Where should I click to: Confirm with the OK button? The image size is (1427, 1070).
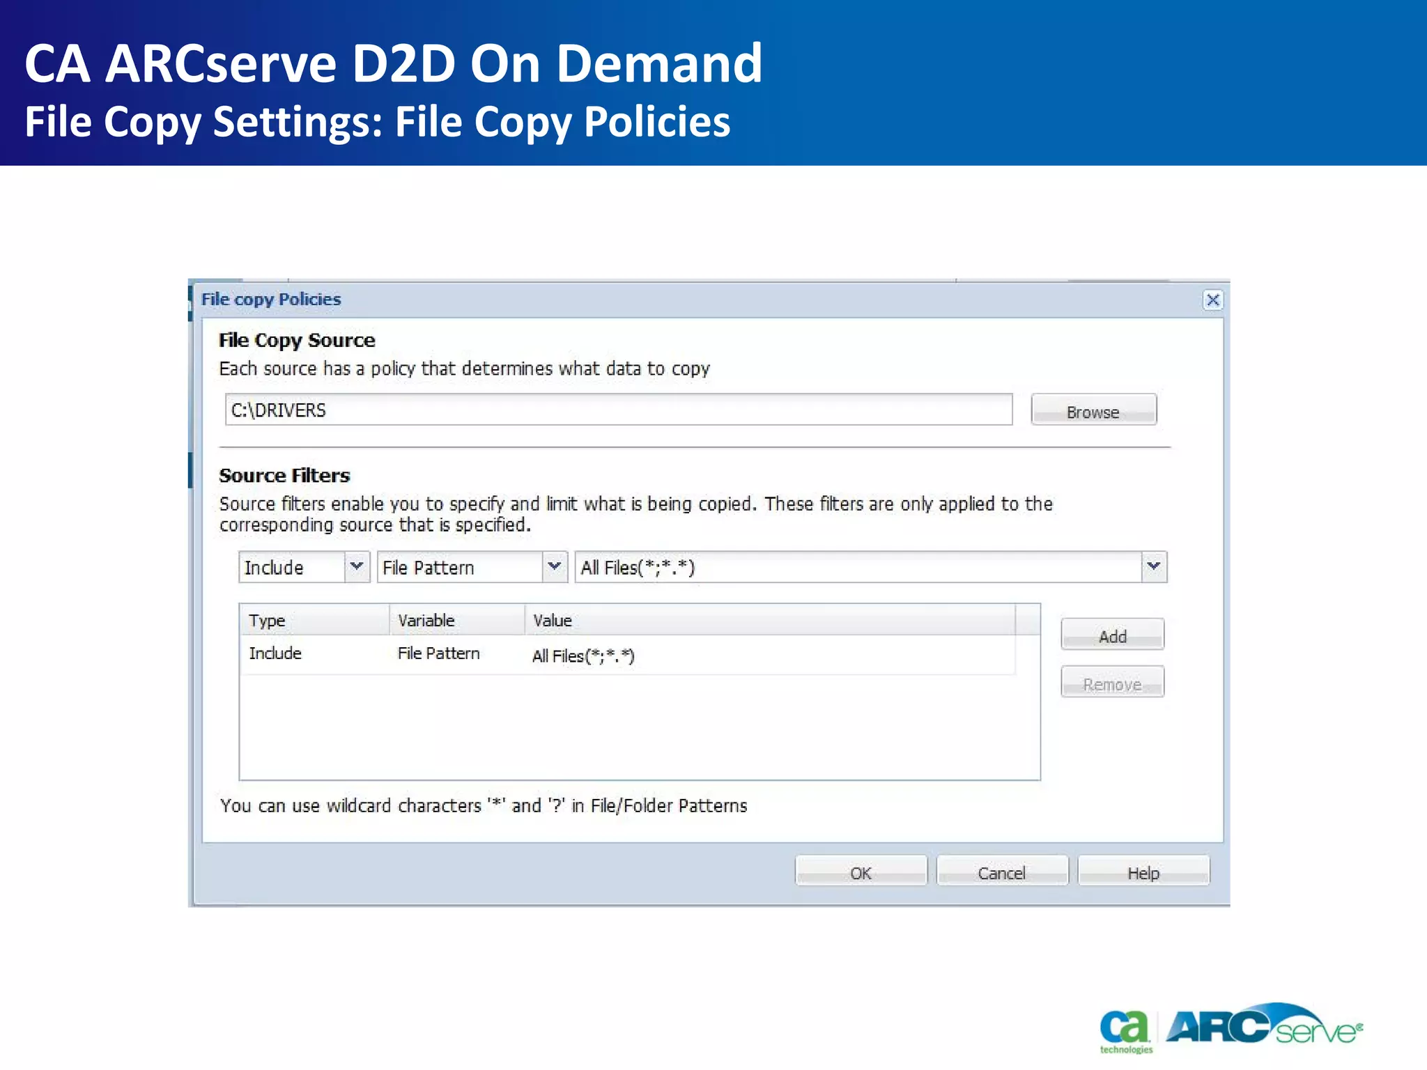click(x=861, y=871)
